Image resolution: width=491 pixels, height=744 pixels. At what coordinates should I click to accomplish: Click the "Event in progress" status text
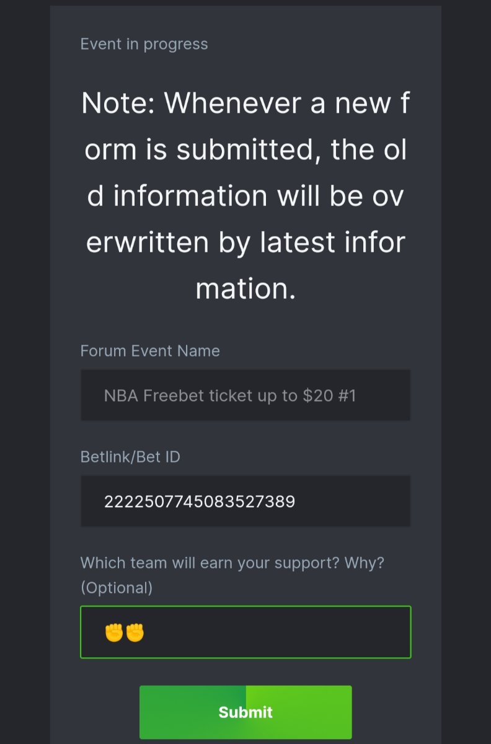tap(144, 44)
